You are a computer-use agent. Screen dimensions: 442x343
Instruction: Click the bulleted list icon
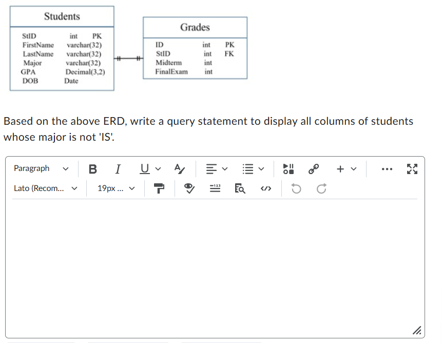(248, 169)
